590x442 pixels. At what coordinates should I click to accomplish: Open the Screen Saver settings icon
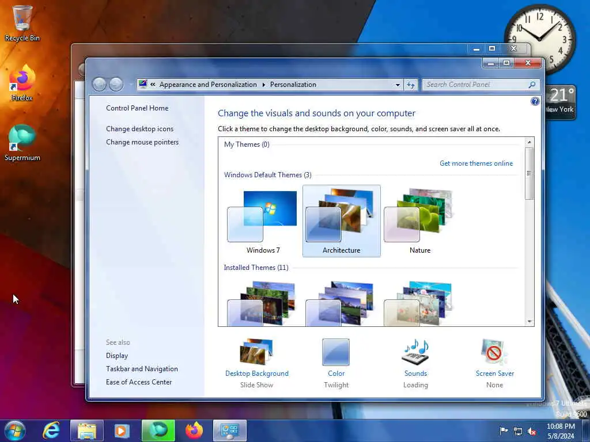click(x=494, y=352)
